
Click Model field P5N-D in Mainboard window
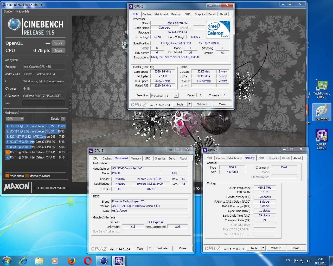(135, 173)
